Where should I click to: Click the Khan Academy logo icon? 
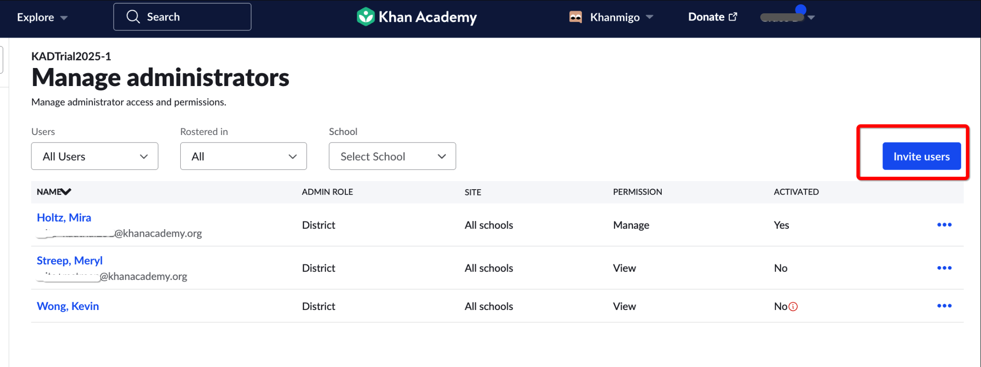point(364,17)
